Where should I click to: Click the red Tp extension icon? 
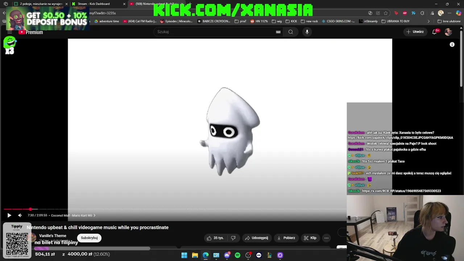(x=396, y=13)
